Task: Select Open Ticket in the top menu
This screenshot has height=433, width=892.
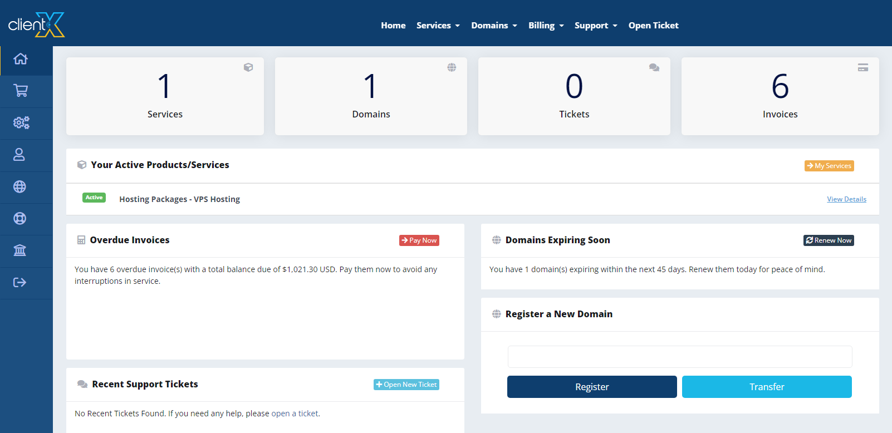Action: [x=653, y=26]
